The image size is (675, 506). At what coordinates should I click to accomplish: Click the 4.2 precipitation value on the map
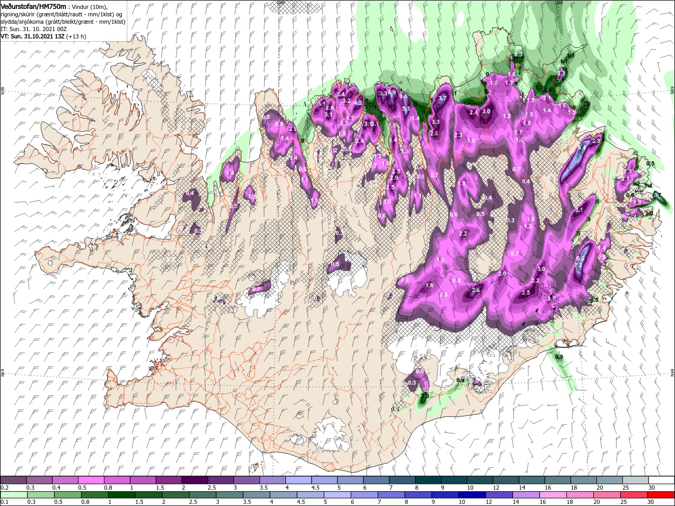point(358,103)
